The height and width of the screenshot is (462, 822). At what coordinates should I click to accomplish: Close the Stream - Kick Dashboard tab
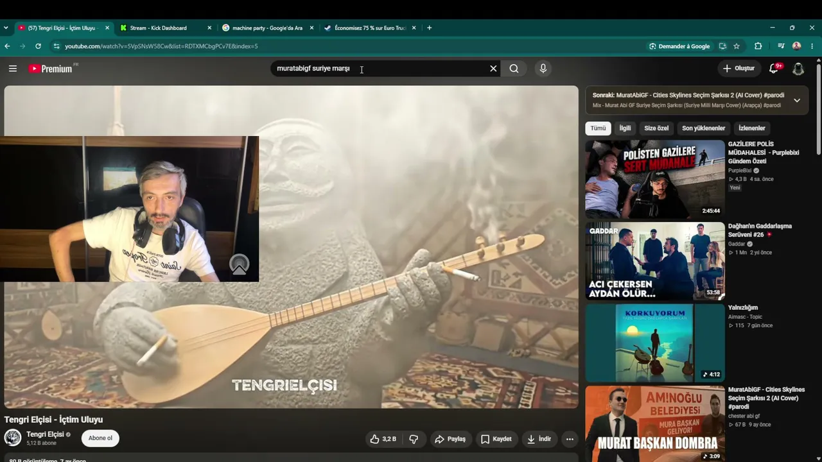tap(209, 28)
